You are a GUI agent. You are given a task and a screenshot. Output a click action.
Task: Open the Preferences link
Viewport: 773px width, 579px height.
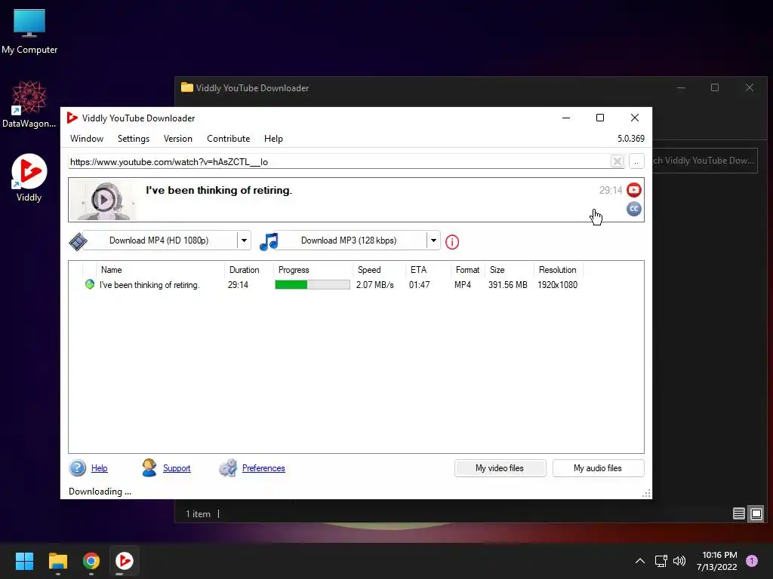263,467
